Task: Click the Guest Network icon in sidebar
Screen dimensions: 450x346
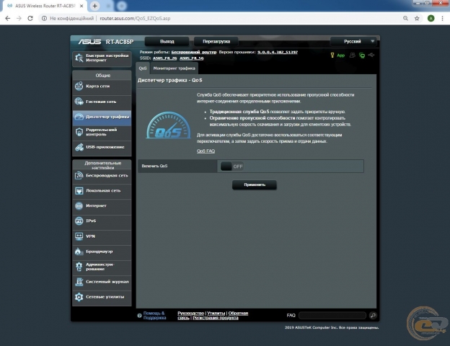Action: [x=79, y=101]
